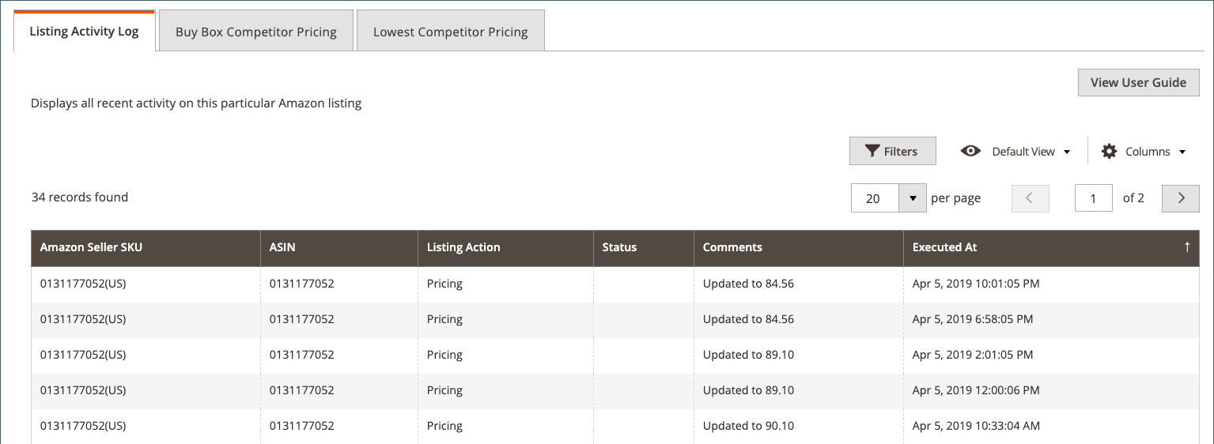Click the Listing Action column header

[463, 247]
